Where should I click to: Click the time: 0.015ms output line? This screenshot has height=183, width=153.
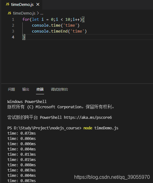click(22, 160)
